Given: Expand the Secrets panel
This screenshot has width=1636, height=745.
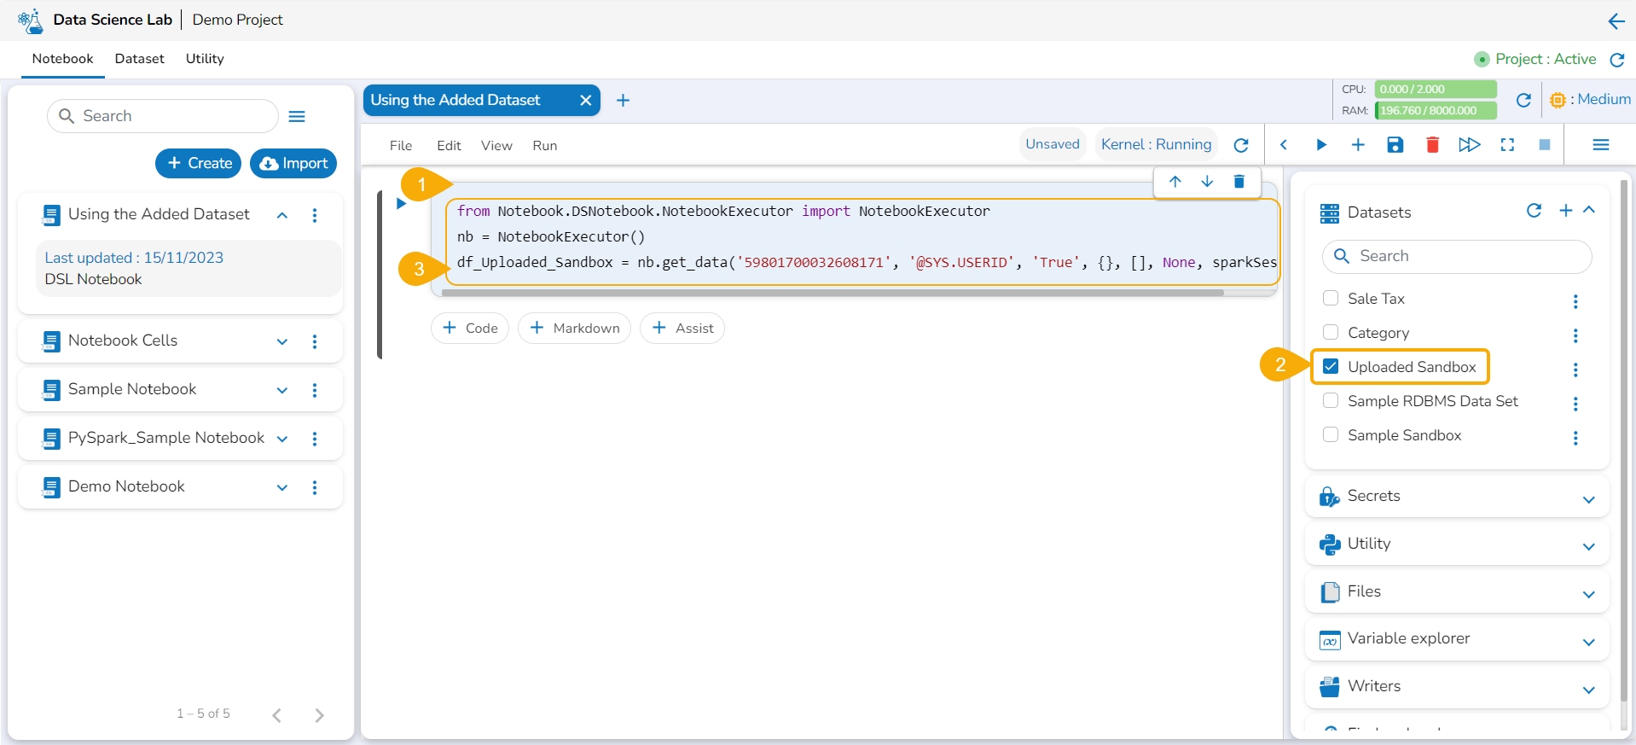Looking at the screenshot, I should (1588, 499).
